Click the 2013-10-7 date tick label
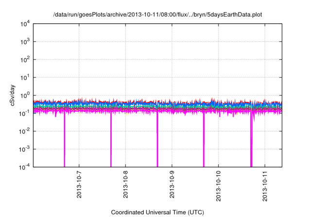The height and width of the screenshot is (217, 311). coord(79,185)
